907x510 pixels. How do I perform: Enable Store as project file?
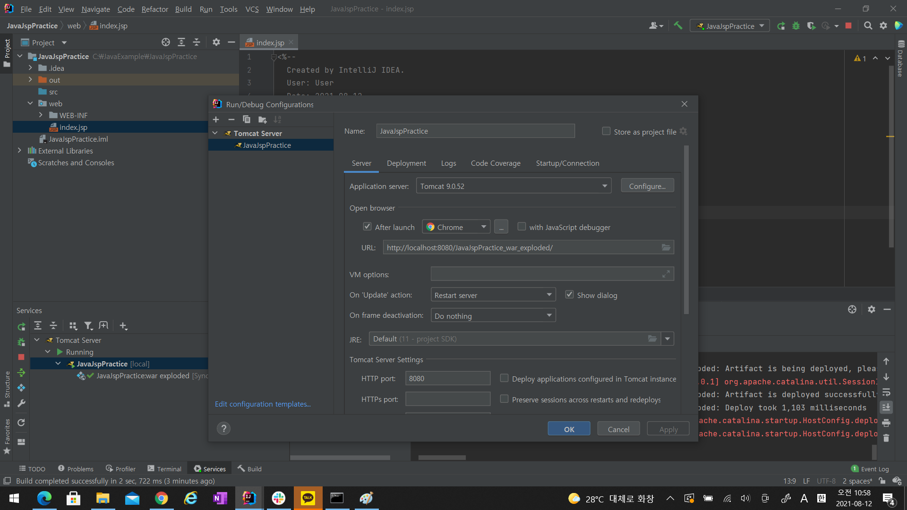coord(606,131)
